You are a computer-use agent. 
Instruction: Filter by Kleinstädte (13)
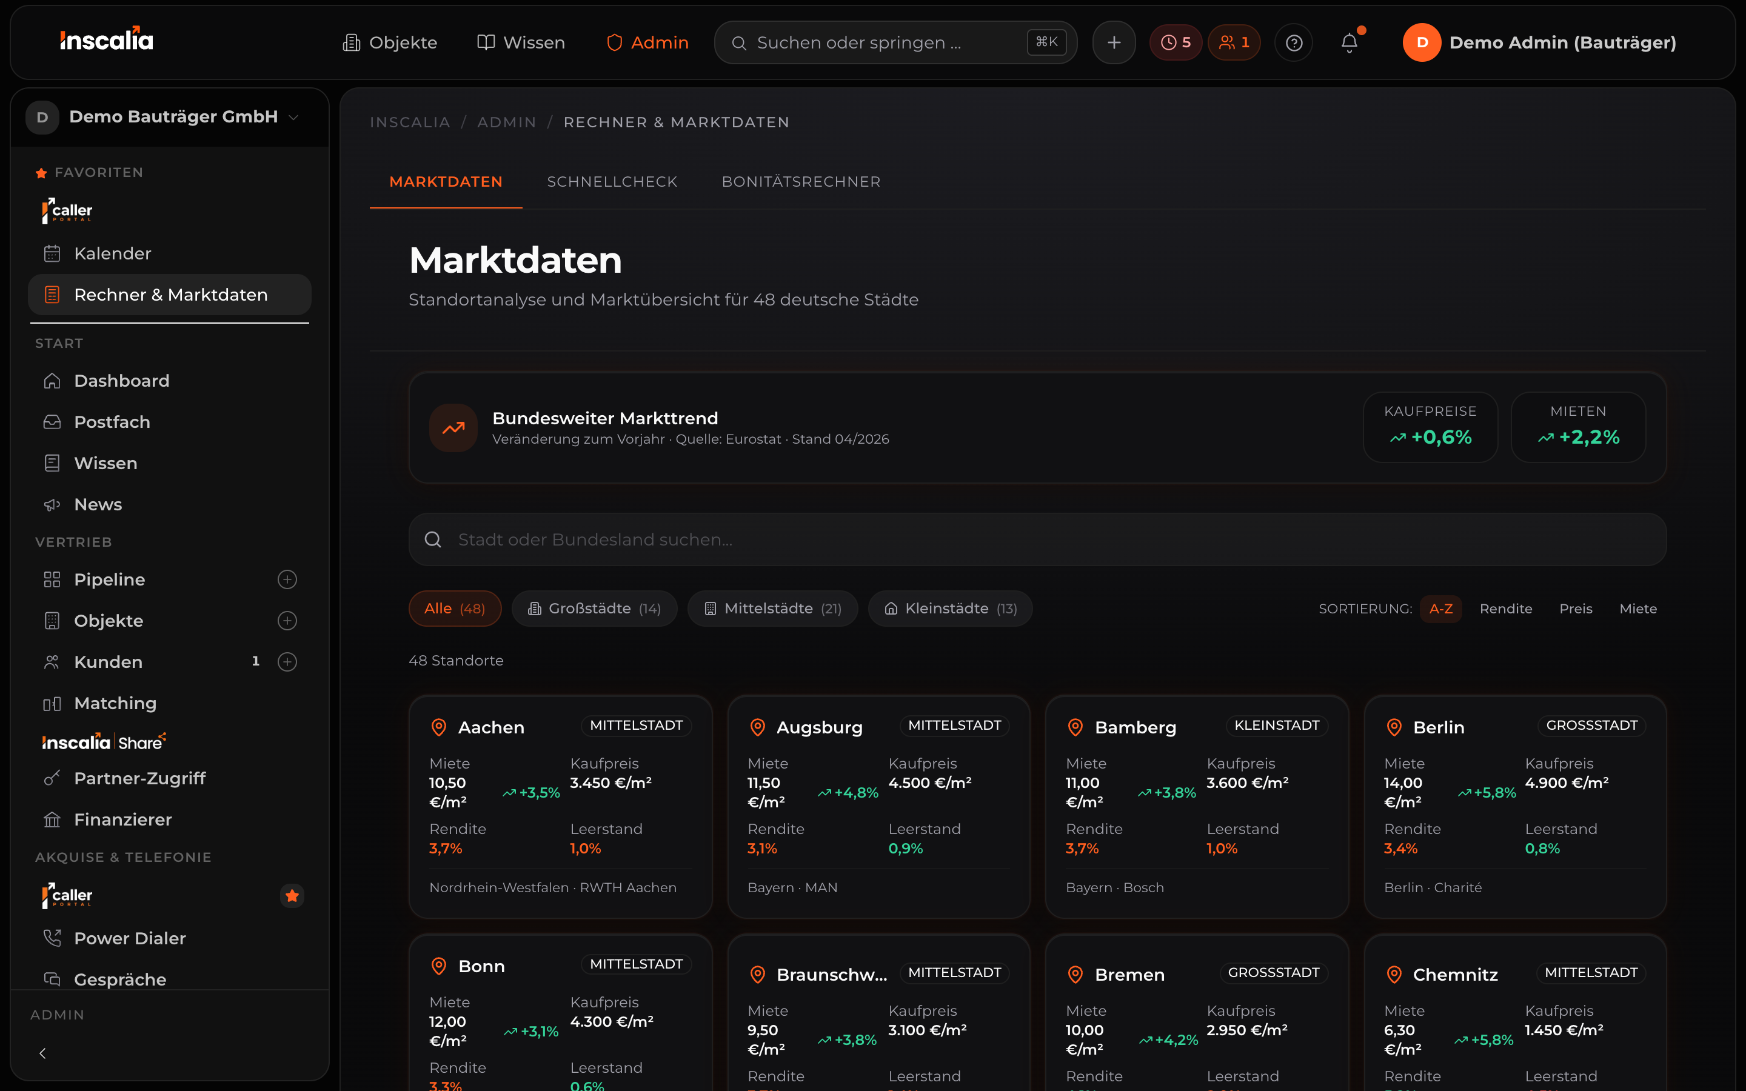click(950, 609)
